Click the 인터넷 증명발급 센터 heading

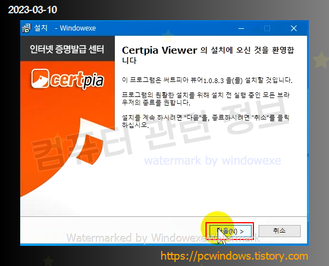click(67, 49)
